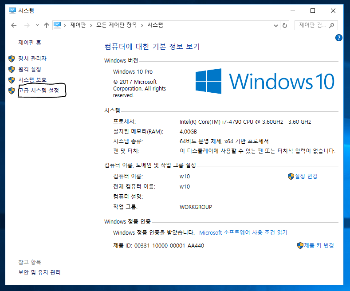This screenshot has height=291, width=350.
Task: Click shield icon next to 제품 키 변경
Action: pos(300,246)
